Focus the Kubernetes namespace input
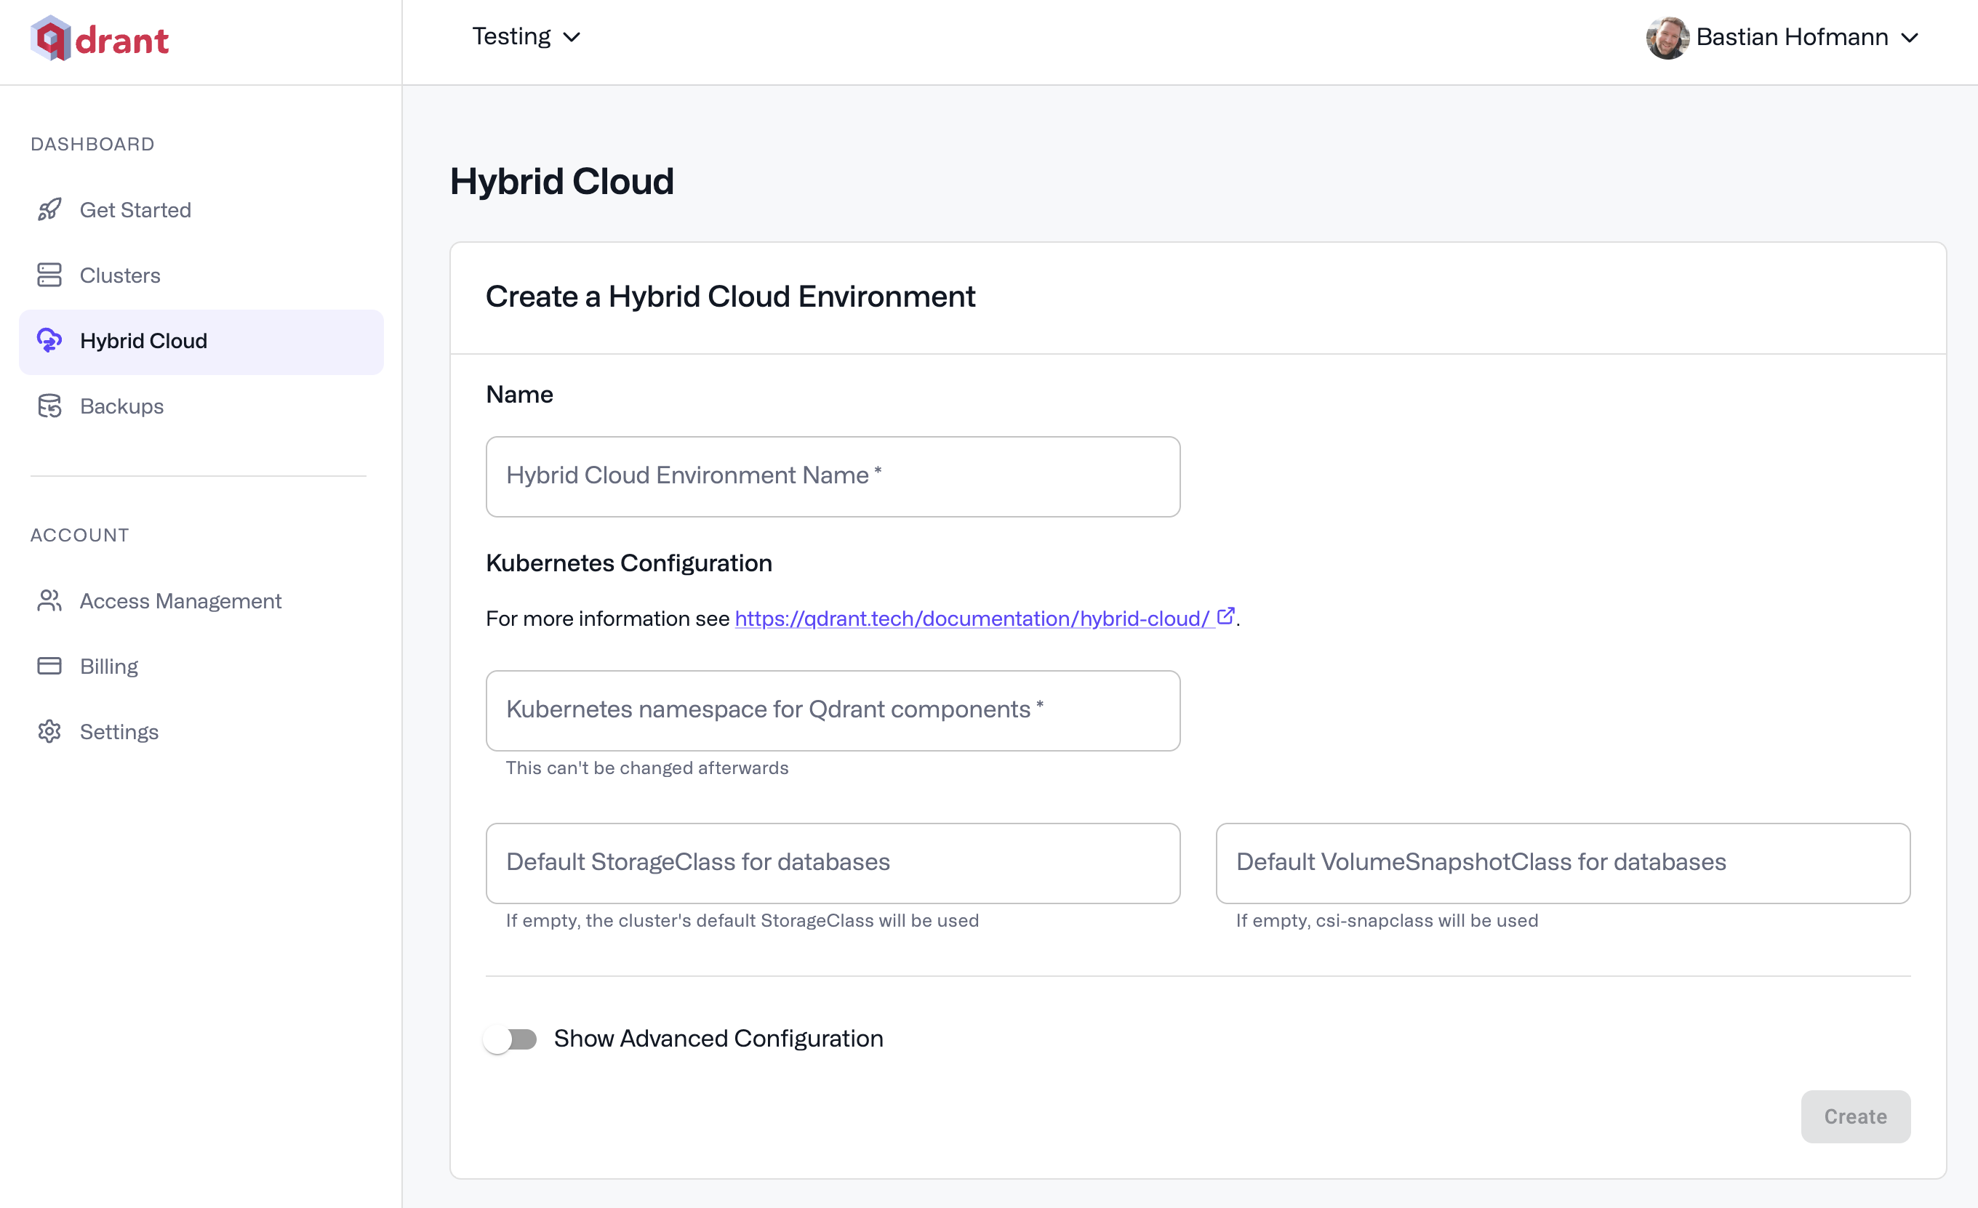The width and height of the screenshot is (1978, 1208). 832,710
